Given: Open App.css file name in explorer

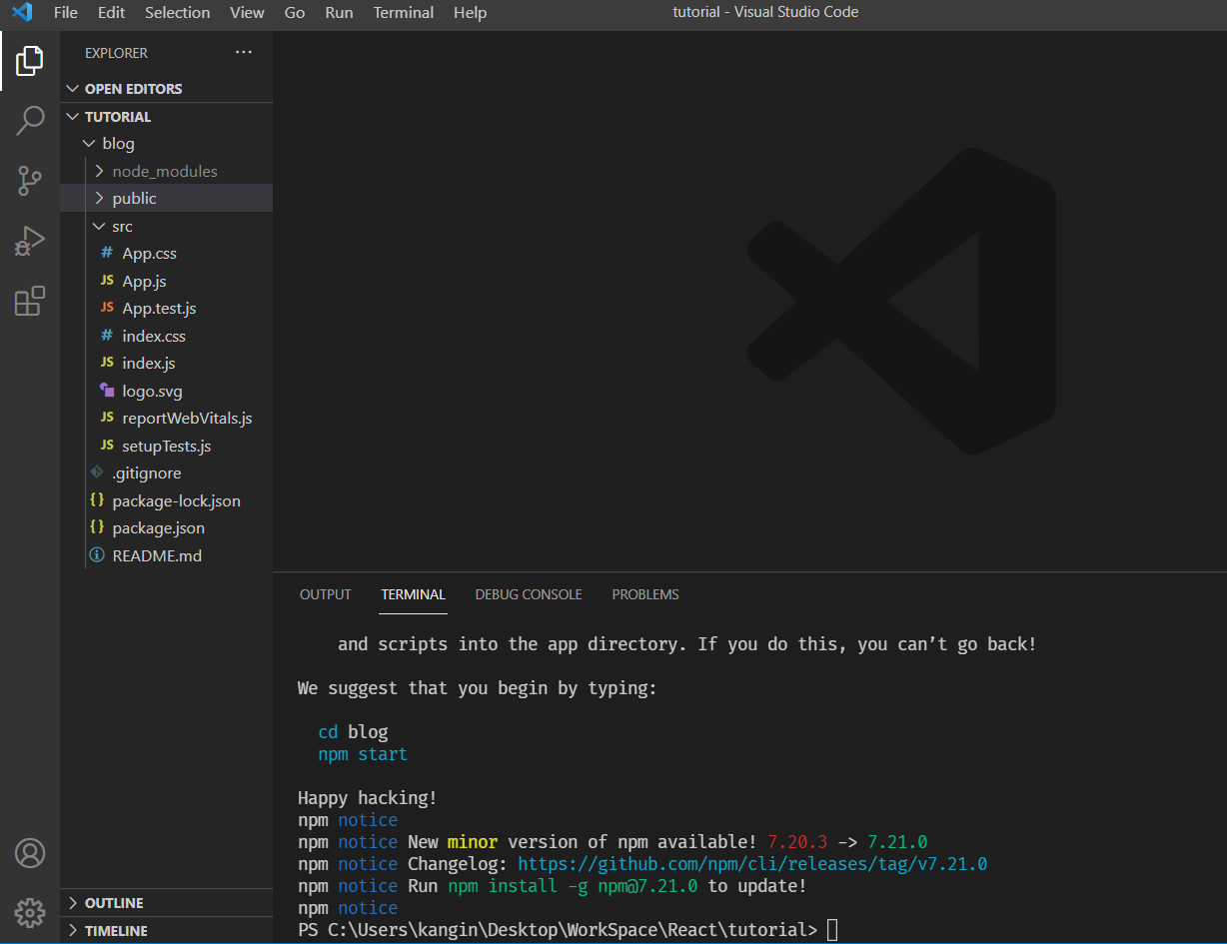Looking at the screenshot, I should point(150,254).
